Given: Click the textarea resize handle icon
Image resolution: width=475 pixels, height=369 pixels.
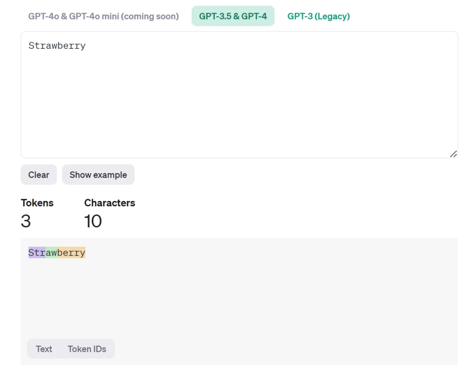Looking at the screenshot, I should (453, 154).
